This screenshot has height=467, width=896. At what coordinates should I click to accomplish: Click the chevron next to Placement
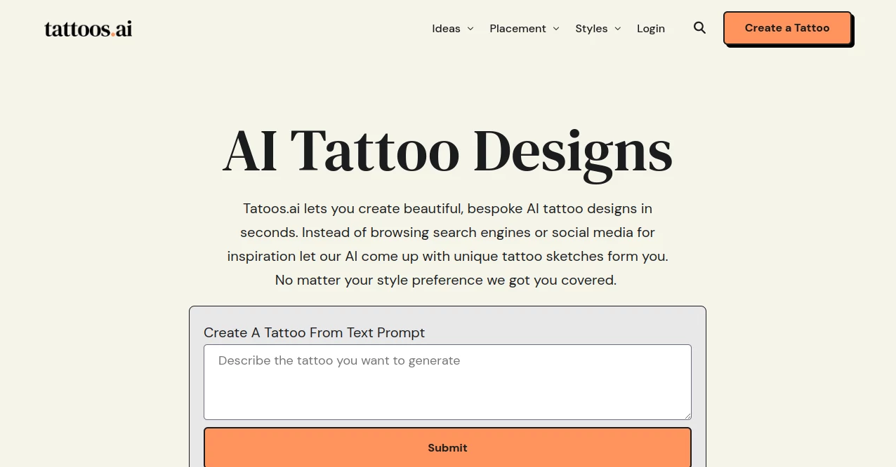click(556, 29)
